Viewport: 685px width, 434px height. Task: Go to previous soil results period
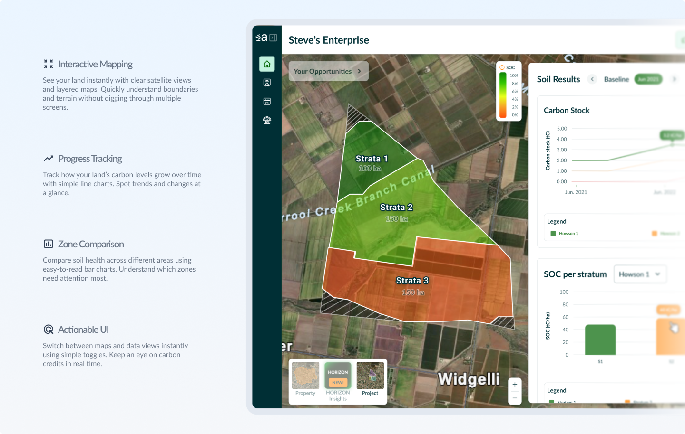pos(592,79)
